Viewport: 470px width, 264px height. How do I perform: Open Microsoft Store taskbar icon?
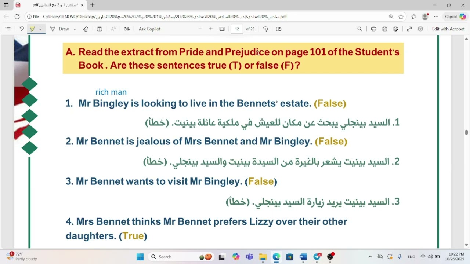[x=289, y=257]
